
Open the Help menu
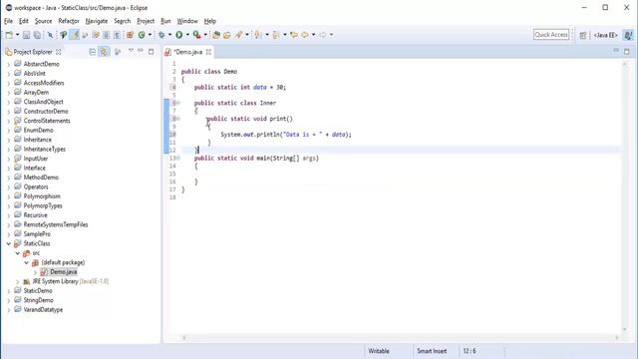click(210, 21)
